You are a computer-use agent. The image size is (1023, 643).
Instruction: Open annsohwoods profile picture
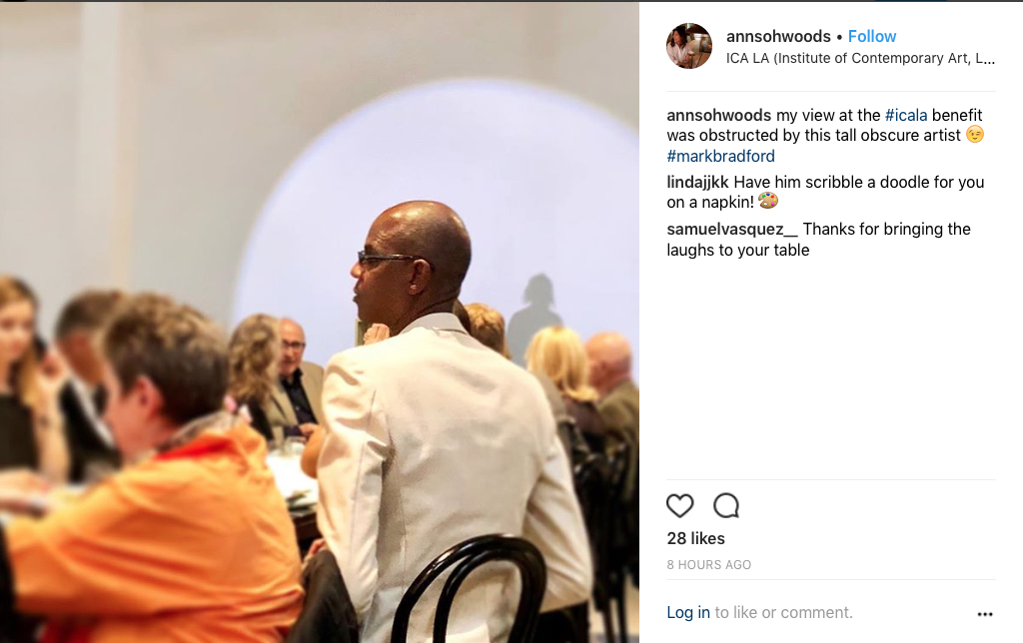tap(689, 46)
